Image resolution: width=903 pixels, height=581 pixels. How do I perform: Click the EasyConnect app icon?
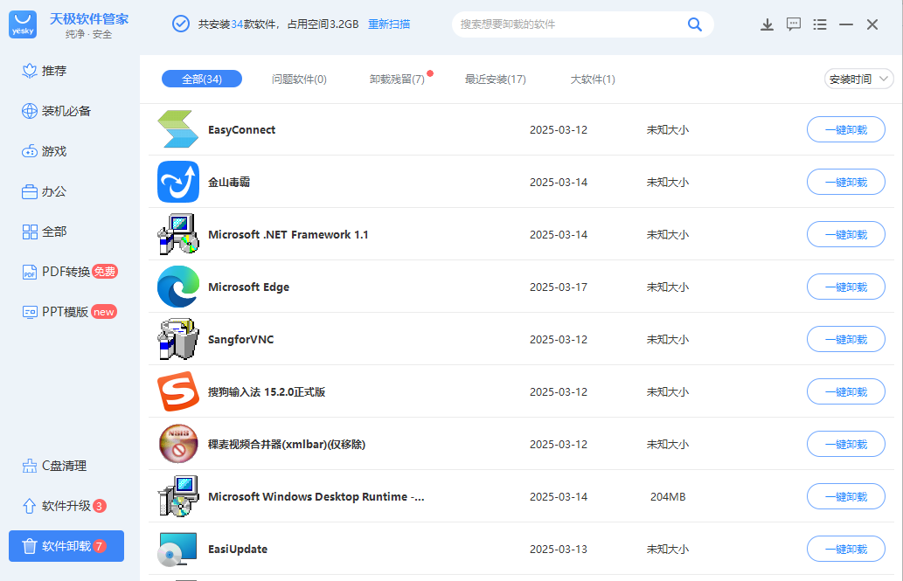(178, 129)
